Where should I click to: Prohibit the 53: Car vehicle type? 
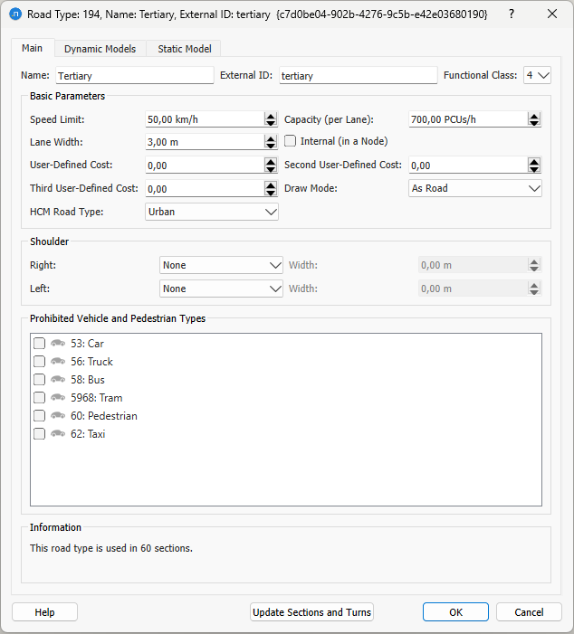click(x=39, y=344)
